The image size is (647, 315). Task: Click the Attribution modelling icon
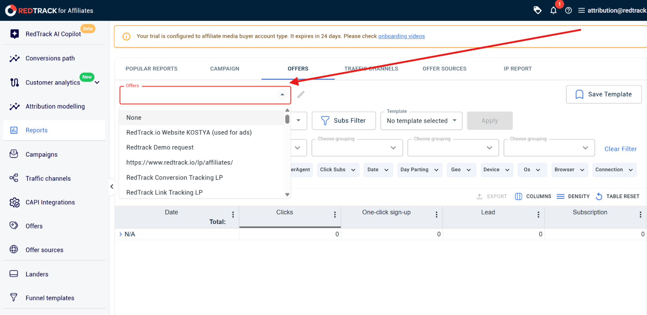(14, 107)
